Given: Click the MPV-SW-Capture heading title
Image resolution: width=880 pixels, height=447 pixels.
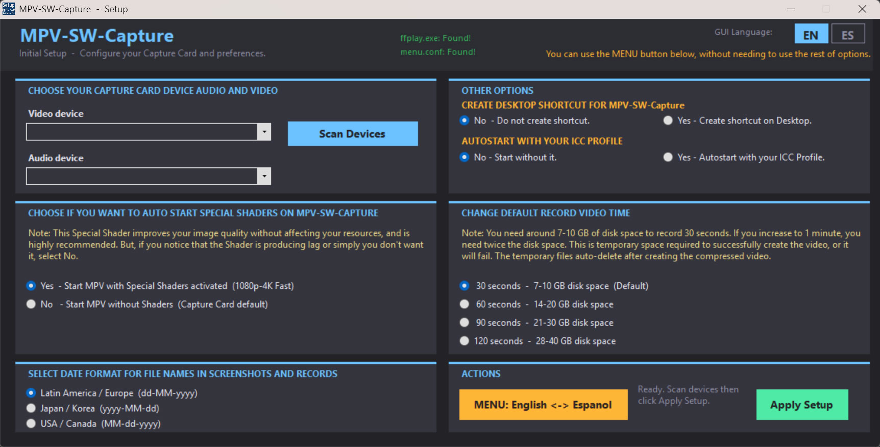Looking at the screenshot, I should point(97,36).
